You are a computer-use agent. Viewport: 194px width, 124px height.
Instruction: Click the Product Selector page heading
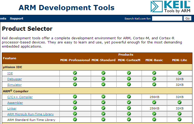coord(27,29)
